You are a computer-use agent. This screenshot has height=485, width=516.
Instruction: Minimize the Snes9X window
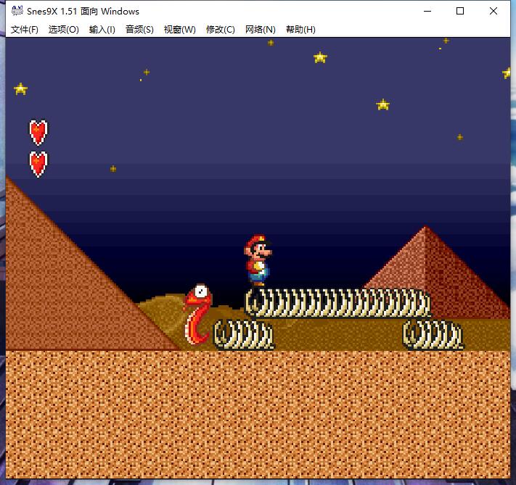click(x=427, y=11)
